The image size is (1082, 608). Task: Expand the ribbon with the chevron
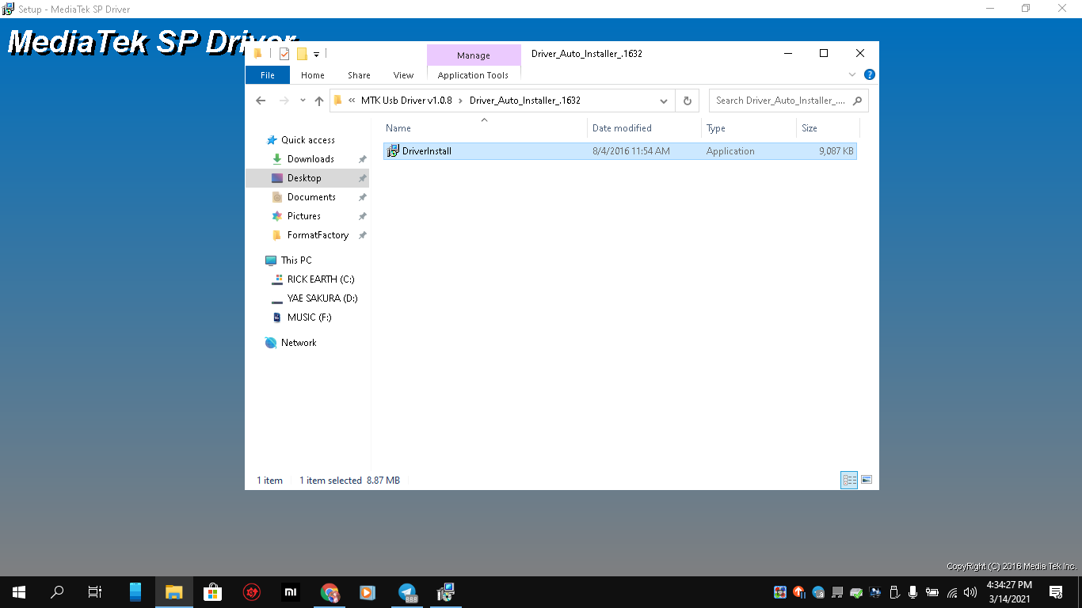[852, 74]
